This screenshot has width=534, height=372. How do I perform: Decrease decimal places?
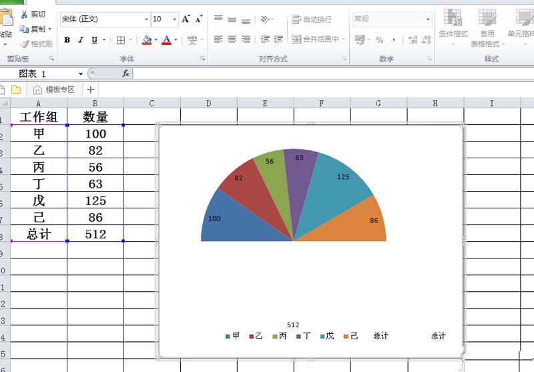(x=426, y=40)
